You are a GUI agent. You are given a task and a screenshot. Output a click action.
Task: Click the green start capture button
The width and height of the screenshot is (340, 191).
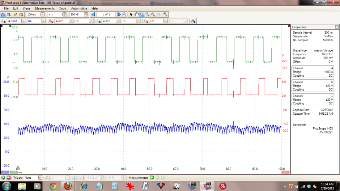point(3,178)
